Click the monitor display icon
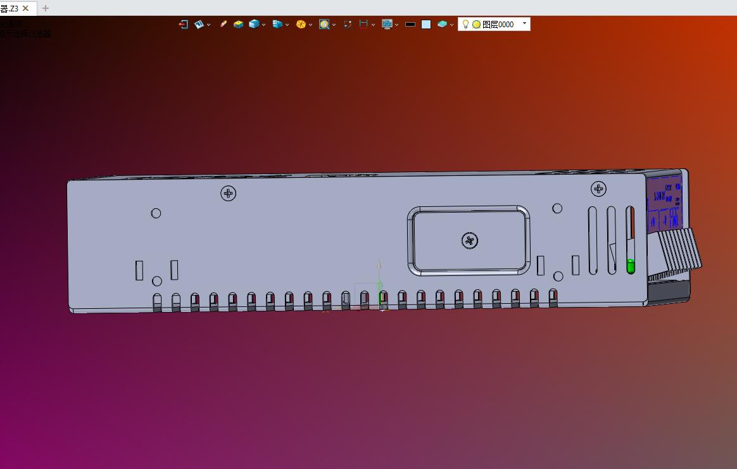The height and width of the screenshot is (469, 737). pyautogui.click(x=387, y=25)
